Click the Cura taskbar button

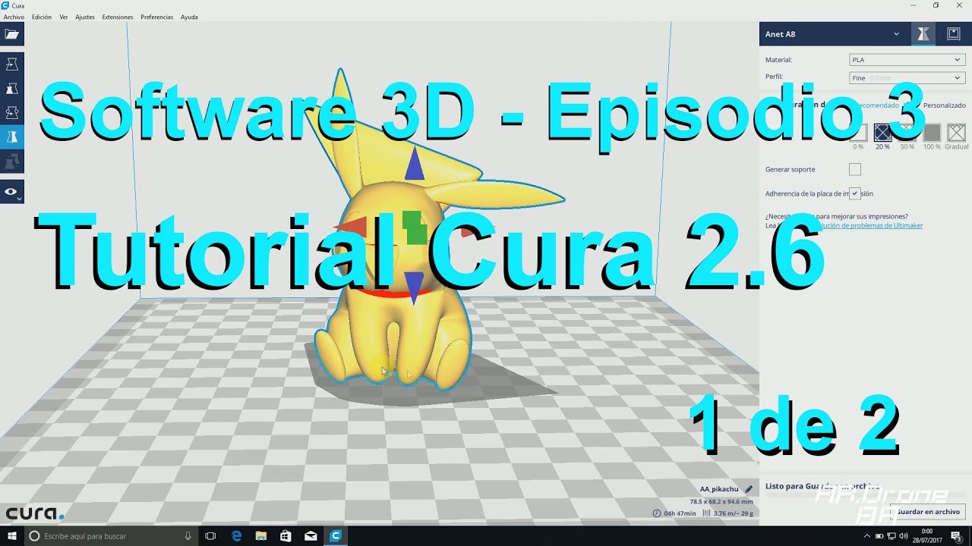[336, 535]
